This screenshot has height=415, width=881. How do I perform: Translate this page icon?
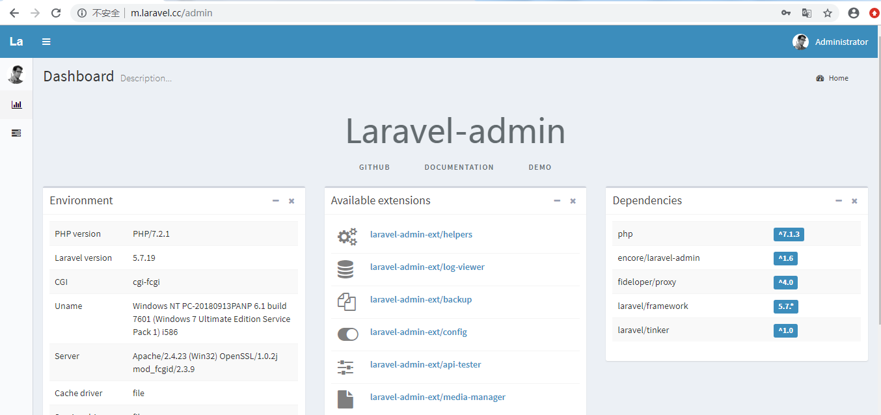pyautogui.click(x=806, y=13)
